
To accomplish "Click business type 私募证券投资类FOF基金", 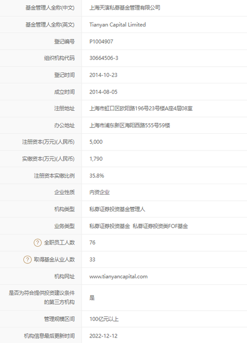I will (160, 226).
